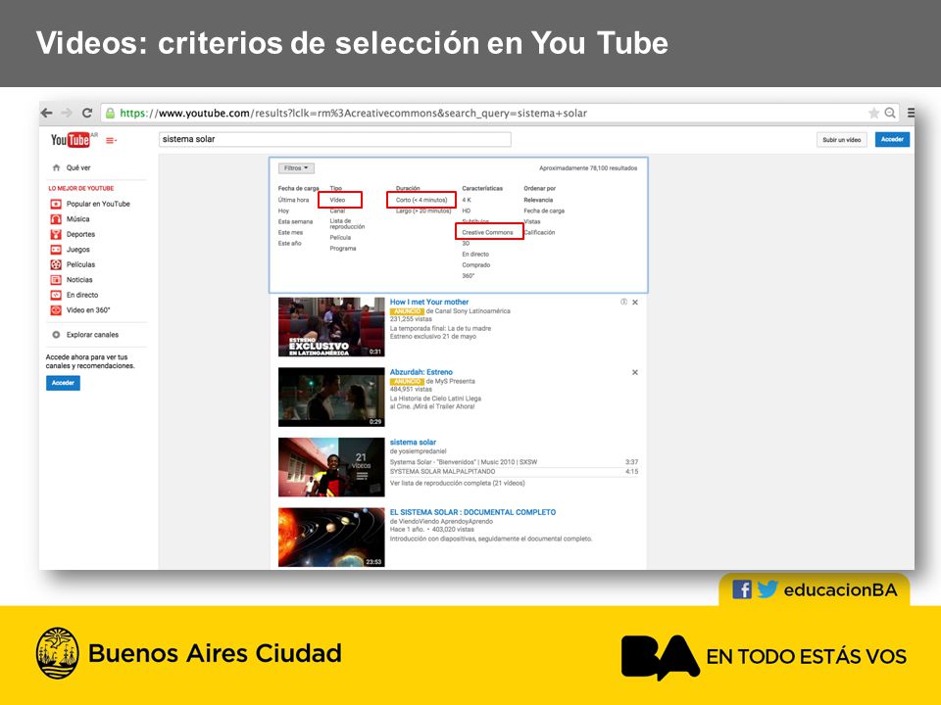This screenshot has width=941, height=705.
Task: Open Qué ver in sidebar
Action: point(78,167)
